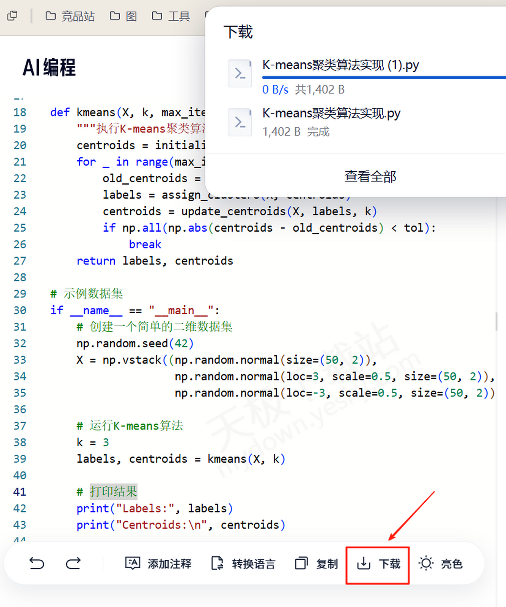Image resolution: width=506 pixels, height=607 pixels.
Task: Click 'np.random.seed(42)' code line
Action: pyautogui.click(x=135, y=343)
